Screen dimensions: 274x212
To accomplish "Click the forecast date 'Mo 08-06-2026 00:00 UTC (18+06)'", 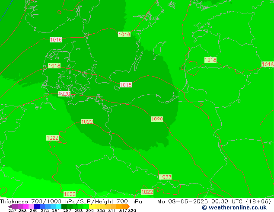I will point(214,202).
